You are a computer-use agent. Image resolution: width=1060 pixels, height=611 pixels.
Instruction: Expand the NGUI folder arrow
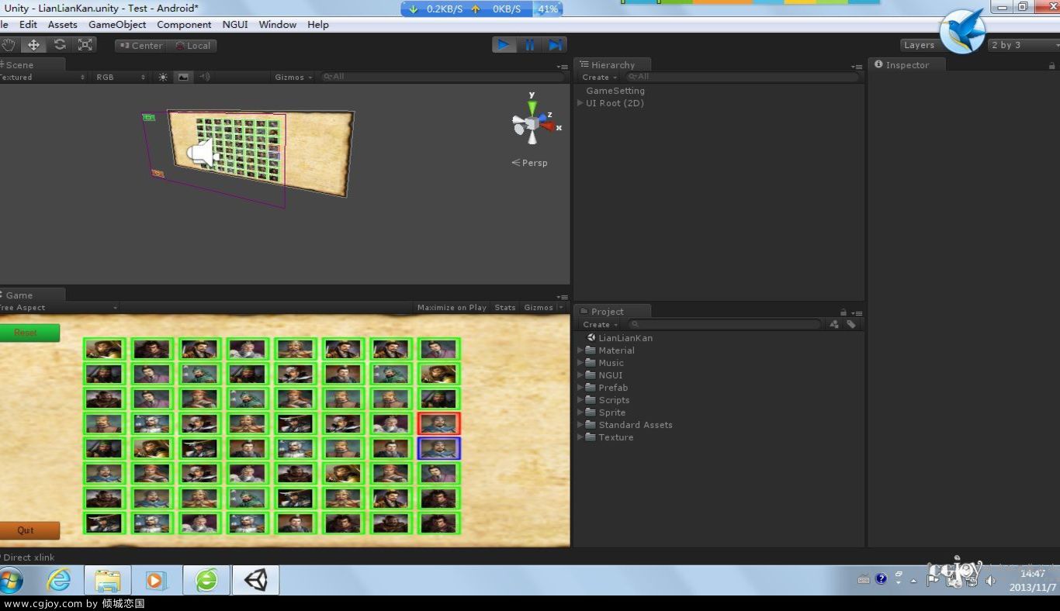(580, 375)
